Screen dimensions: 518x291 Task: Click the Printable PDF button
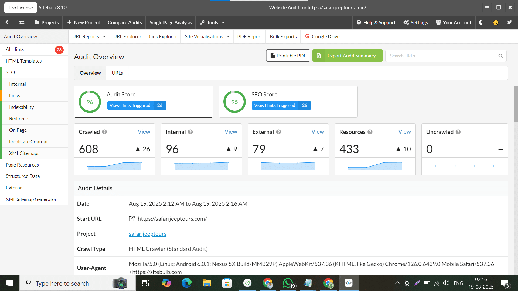click(288, 56)
